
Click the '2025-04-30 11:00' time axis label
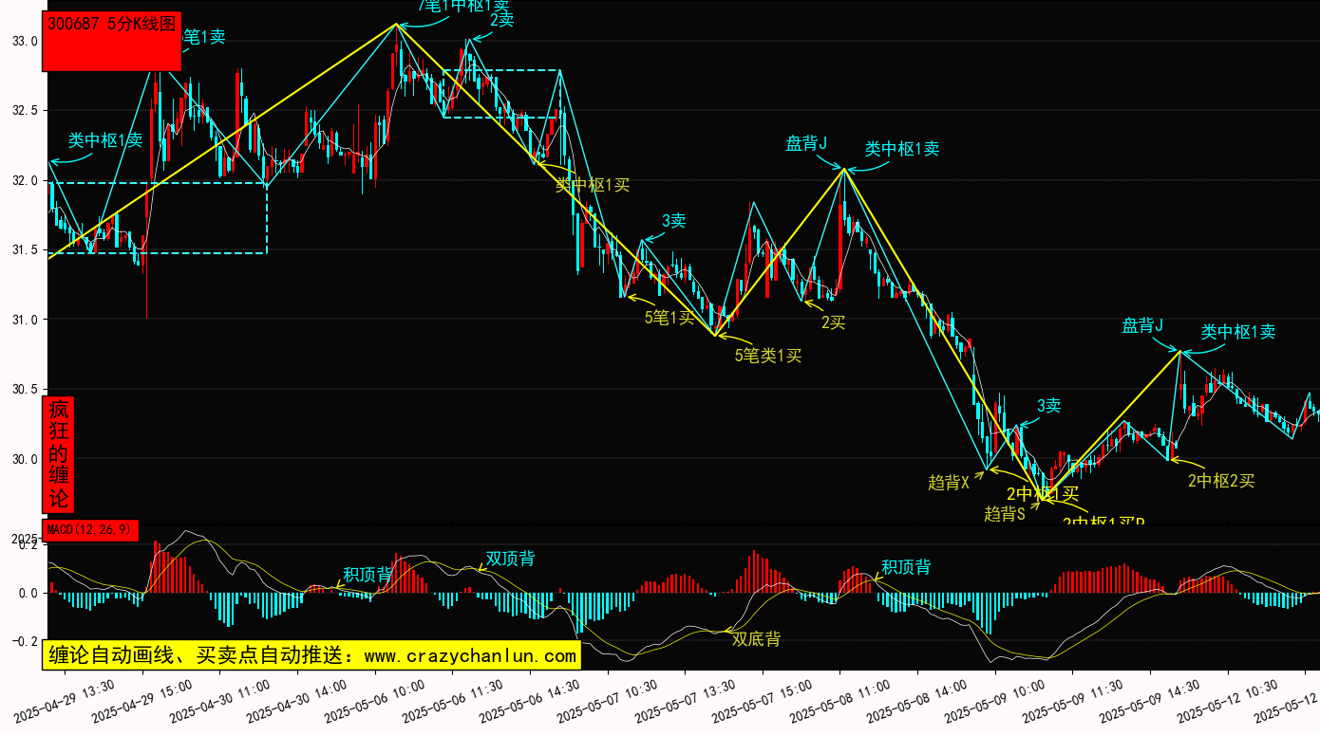tap(220, 700)
